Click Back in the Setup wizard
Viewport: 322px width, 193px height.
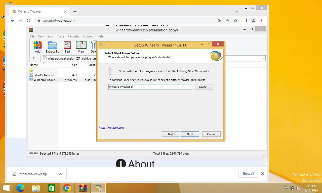pyautogui.click(x=171, y=134)
